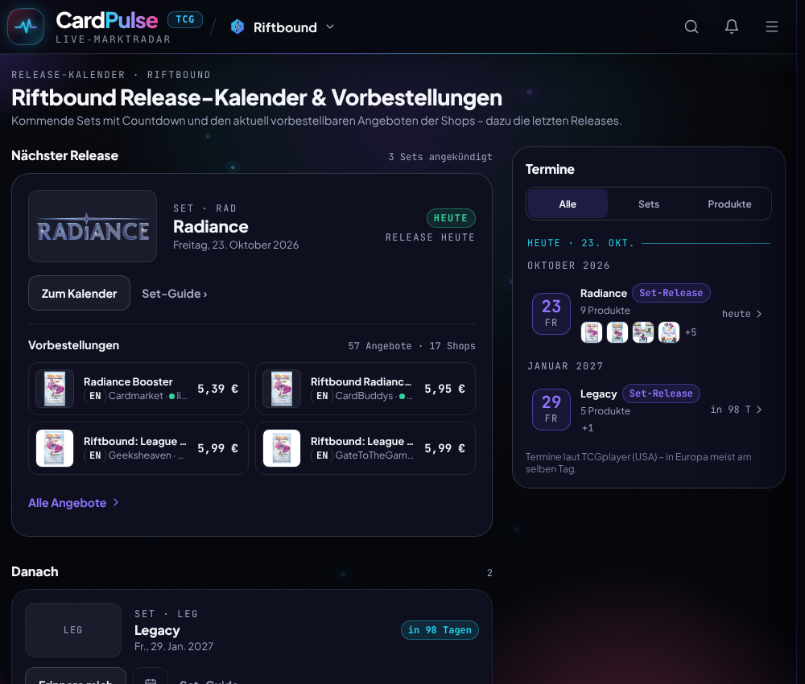This screenshot has width=805, height=684.
Task: Click the Radiance Booster product image
Action: [x=55, y=389]
